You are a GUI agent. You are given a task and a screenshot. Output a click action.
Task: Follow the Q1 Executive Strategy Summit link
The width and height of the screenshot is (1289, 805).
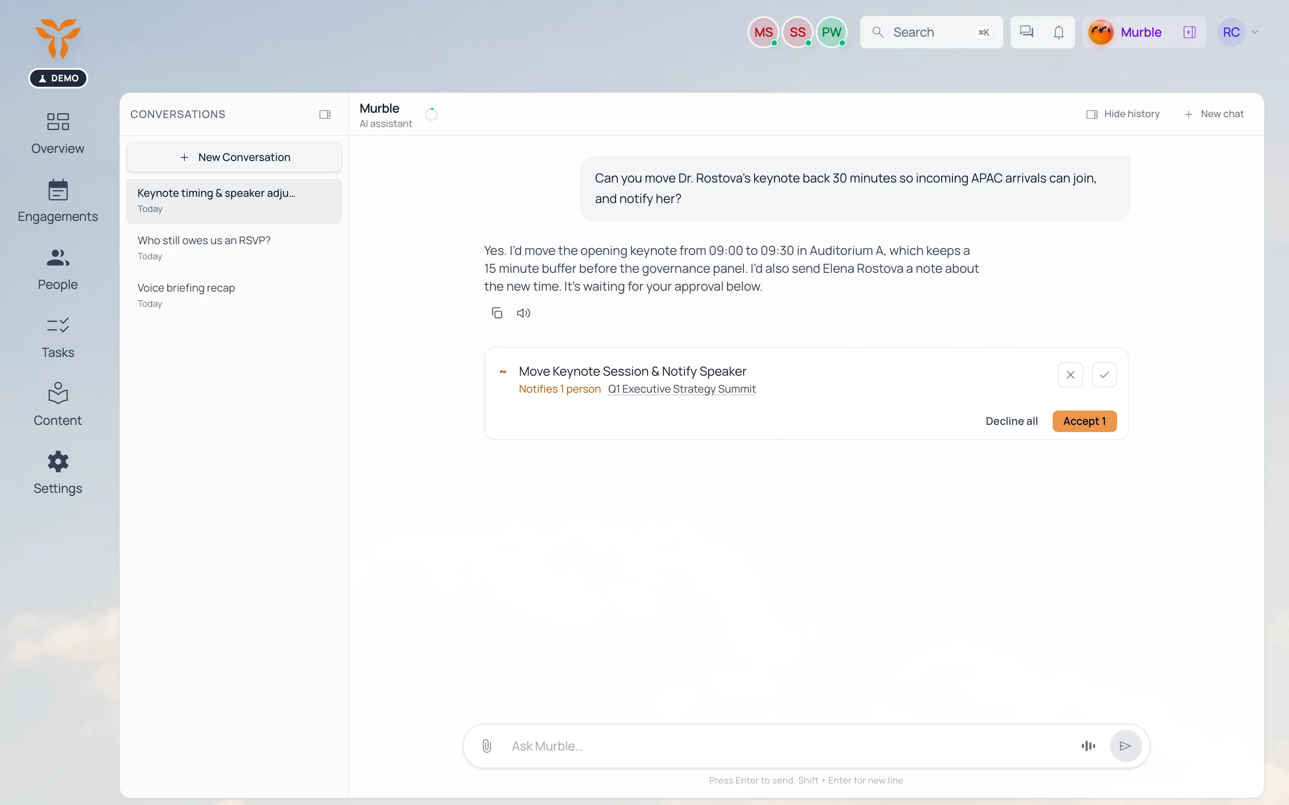pyautogui.click(x=682, y=389)
